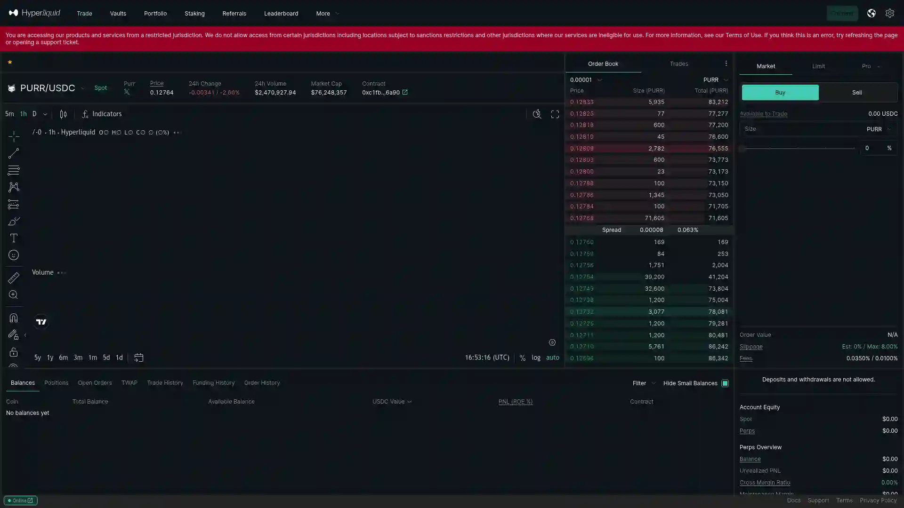Click the chart fullscreen icon

point(555,114)
